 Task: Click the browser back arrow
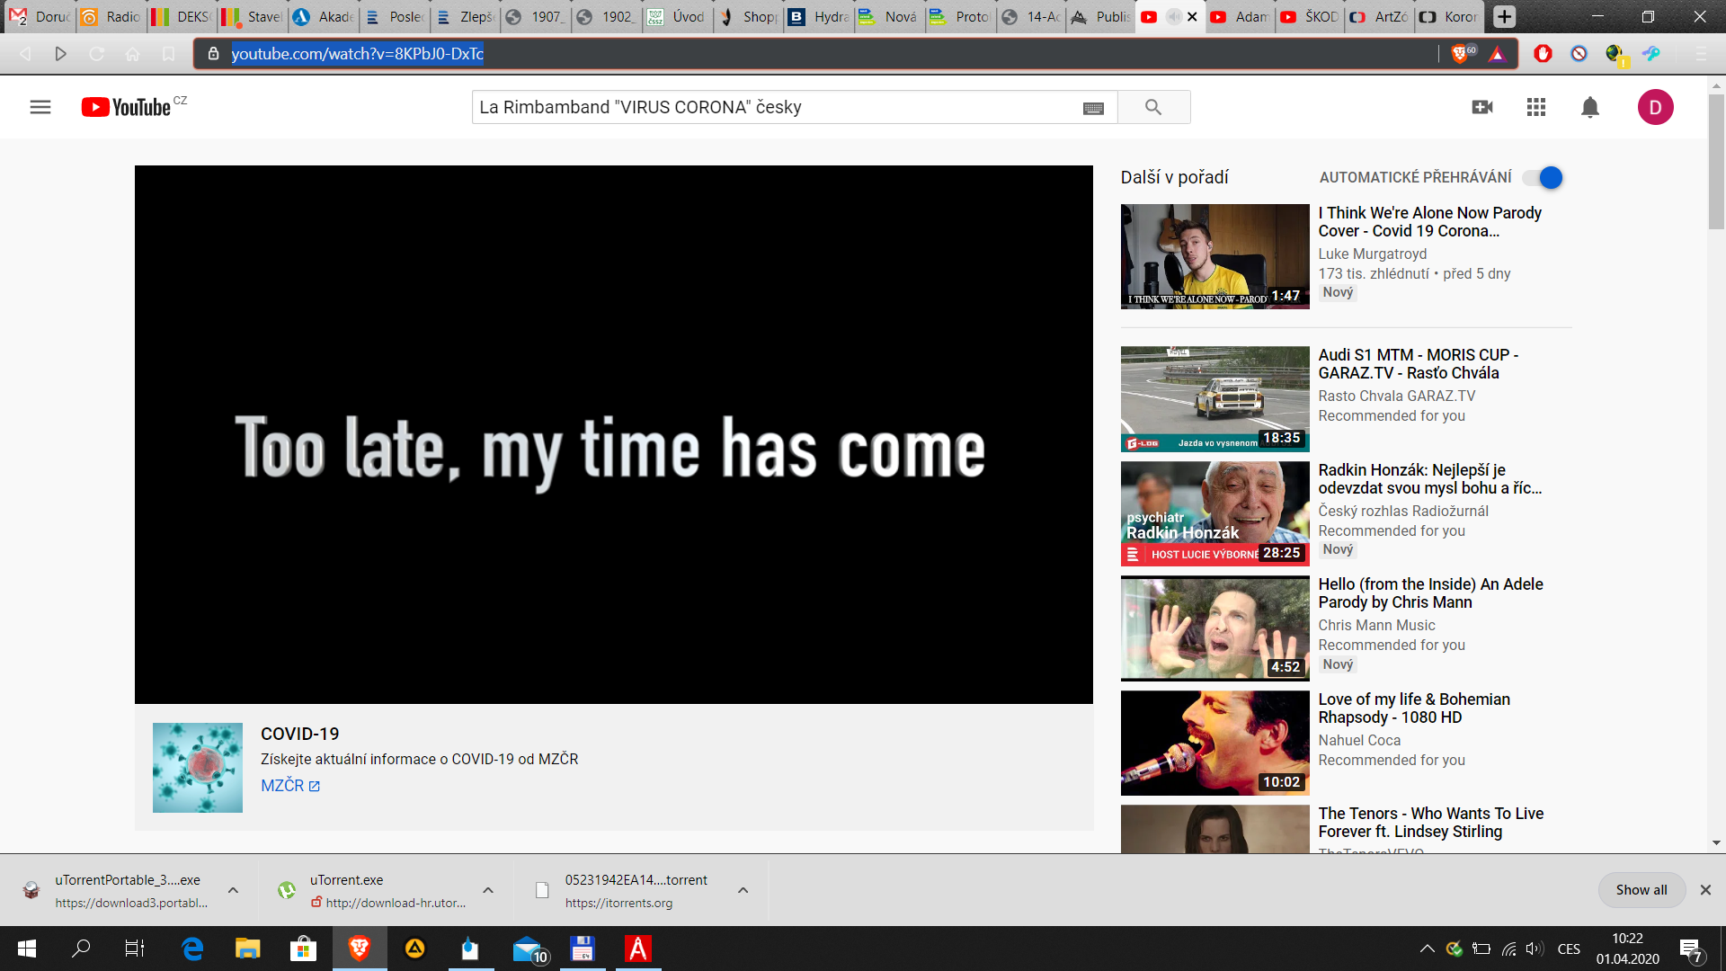25,54
